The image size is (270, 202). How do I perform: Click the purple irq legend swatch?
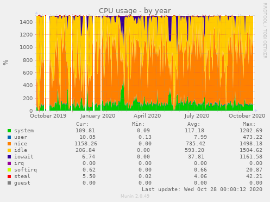pos(9,163)
